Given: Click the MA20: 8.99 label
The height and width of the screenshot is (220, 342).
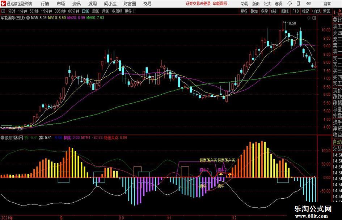Looking at the screenshot, I should click(x=76, y=18).
